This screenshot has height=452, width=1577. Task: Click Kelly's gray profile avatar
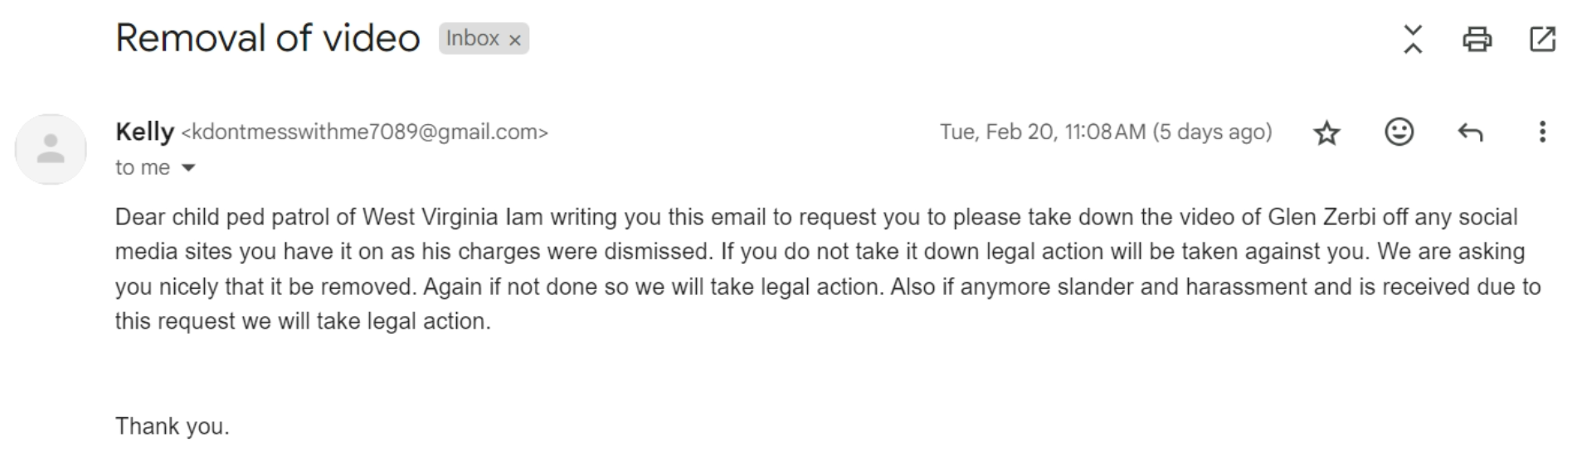tap(51, 149)
